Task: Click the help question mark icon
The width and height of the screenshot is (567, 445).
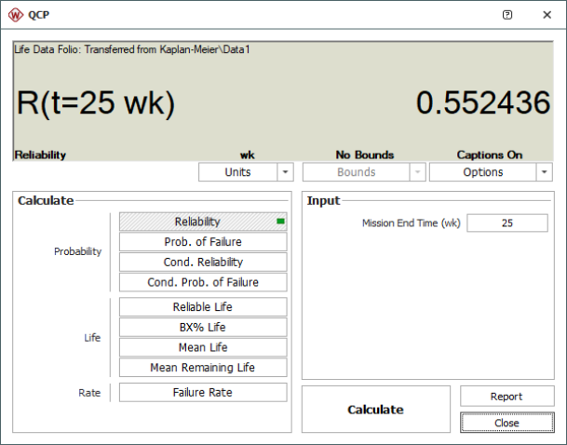Action: pyautogui.click(x=506, y=15)
